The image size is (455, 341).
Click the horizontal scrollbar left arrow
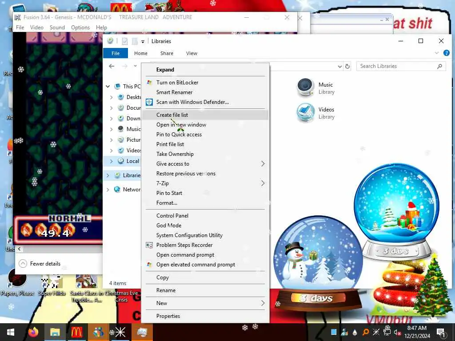(19, 249)
